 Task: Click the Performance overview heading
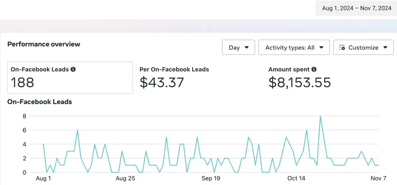[44, 44]
